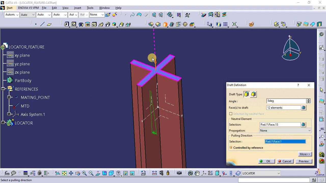Click the Capture camera icon
326x183 pixels.
click(179, 173)
